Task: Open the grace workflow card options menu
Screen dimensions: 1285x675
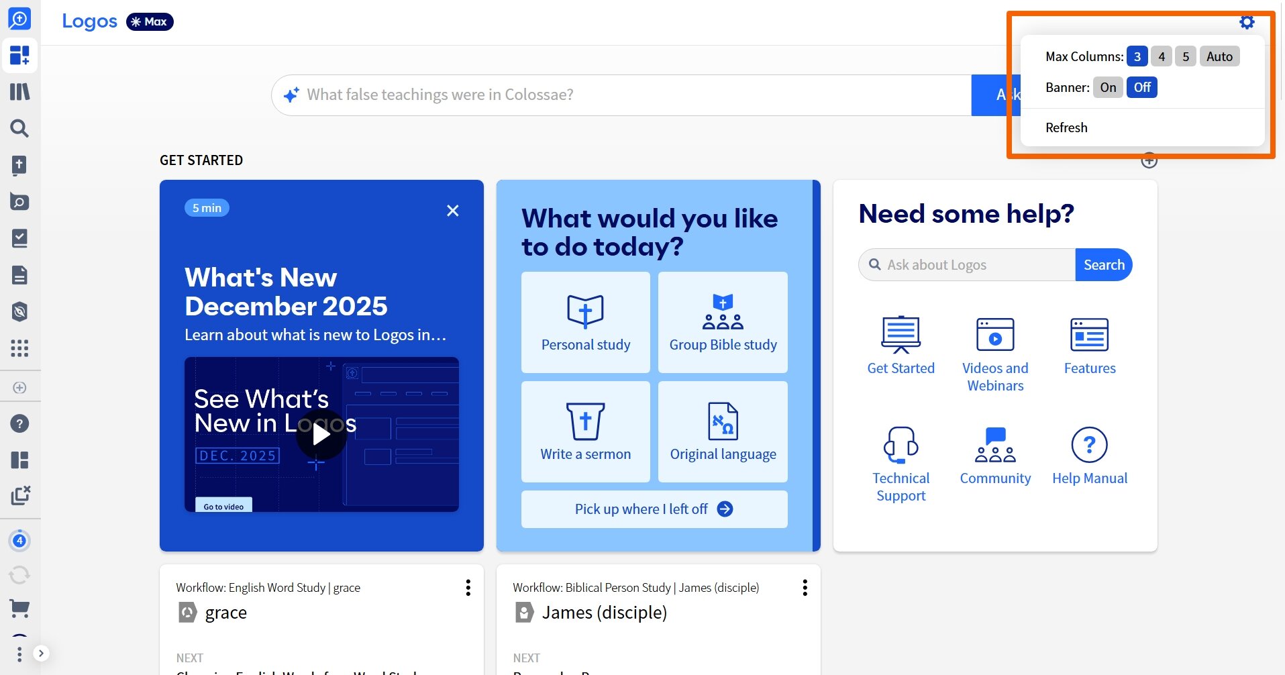Action: click(468, 588)
